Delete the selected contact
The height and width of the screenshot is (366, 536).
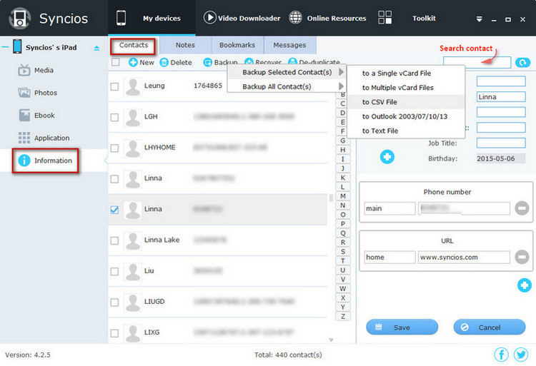176,62
